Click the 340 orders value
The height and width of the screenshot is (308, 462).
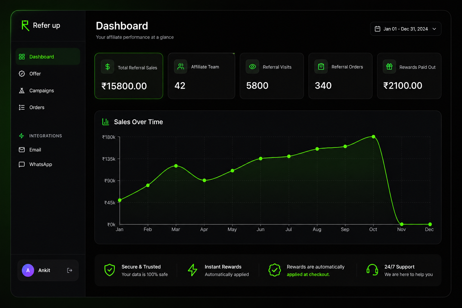click(323, 86)
